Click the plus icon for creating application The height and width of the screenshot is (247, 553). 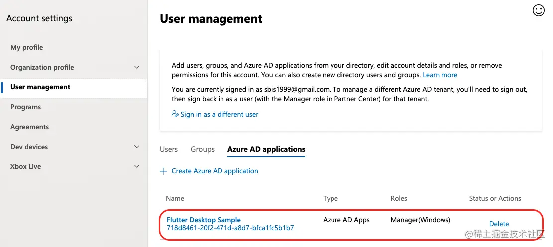point(163,171)
